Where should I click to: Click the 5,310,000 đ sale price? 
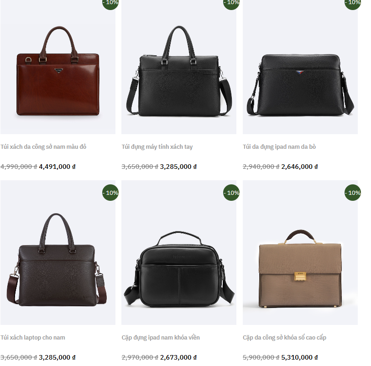click(299, 357)
